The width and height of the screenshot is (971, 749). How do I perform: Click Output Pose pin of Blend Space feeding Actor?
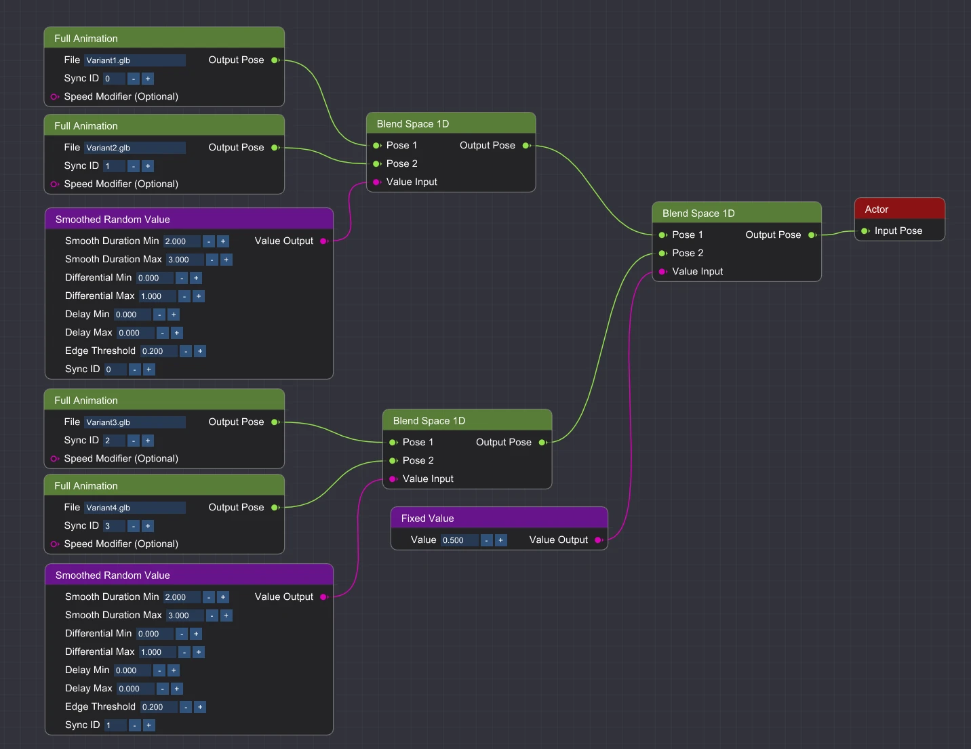[x=812, y=235]
